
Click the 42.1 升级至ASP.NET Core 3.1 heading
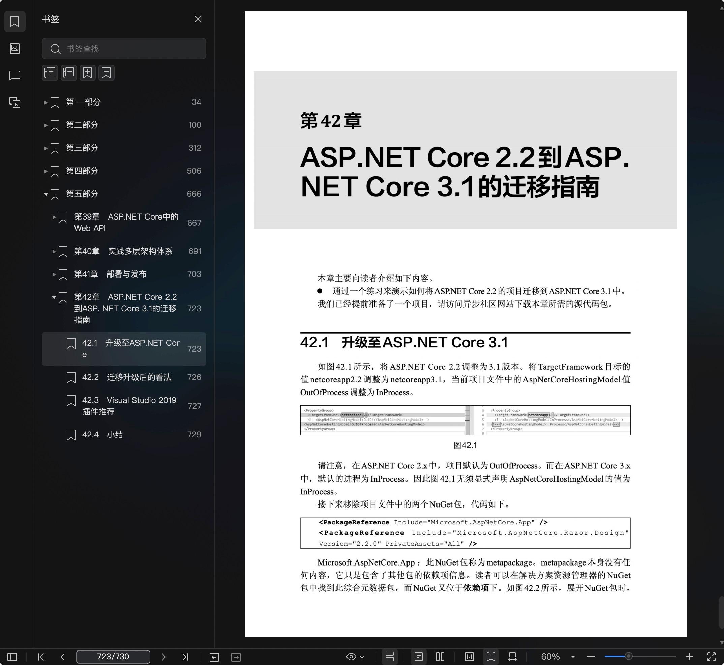[x=404, y=342]
